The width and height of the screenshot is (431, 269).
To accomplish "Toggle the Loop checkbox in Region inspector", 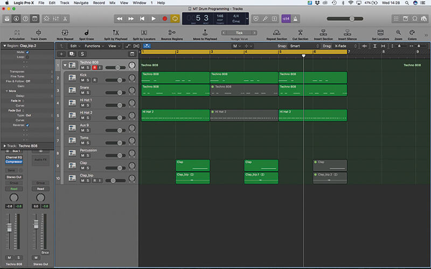I will click(27, 57).
